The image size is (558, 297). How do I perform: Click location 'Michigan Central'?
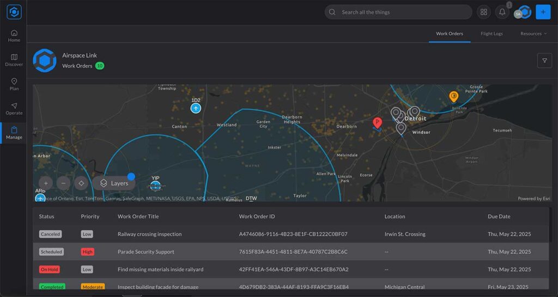click(x=405, y=287)
